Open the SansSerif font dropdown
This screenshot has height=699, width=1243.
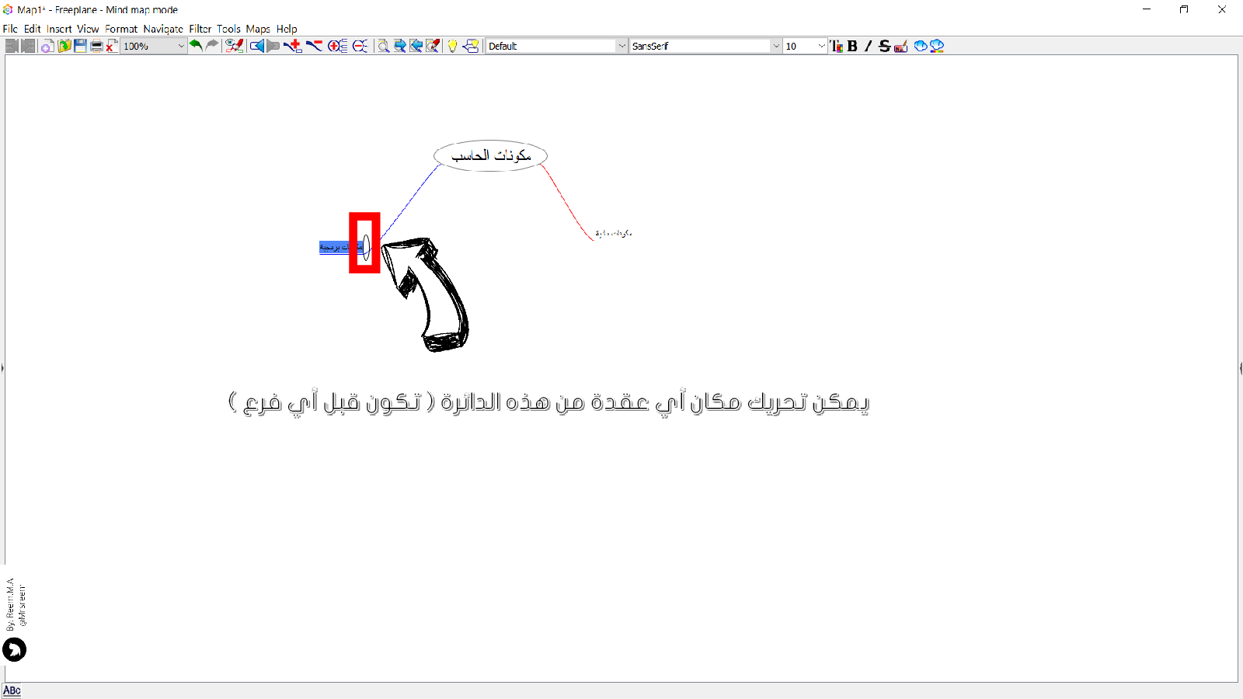click(x=775, y=47)
